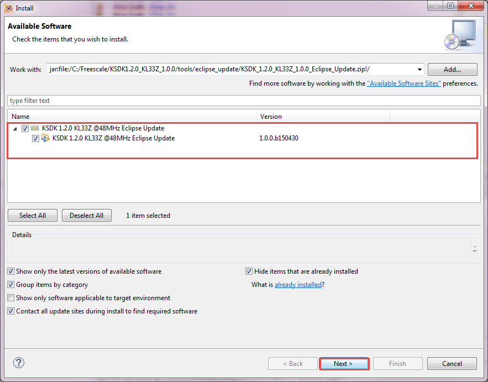488x382 pixels.
Task: Click the category icon beside parent KSDK row
Action: click(x=35, y=128)
